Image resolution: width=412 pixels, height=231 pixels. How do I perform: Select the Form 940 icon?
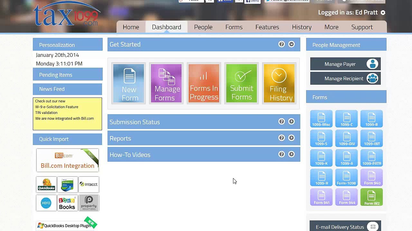click(x=371, y=177)
